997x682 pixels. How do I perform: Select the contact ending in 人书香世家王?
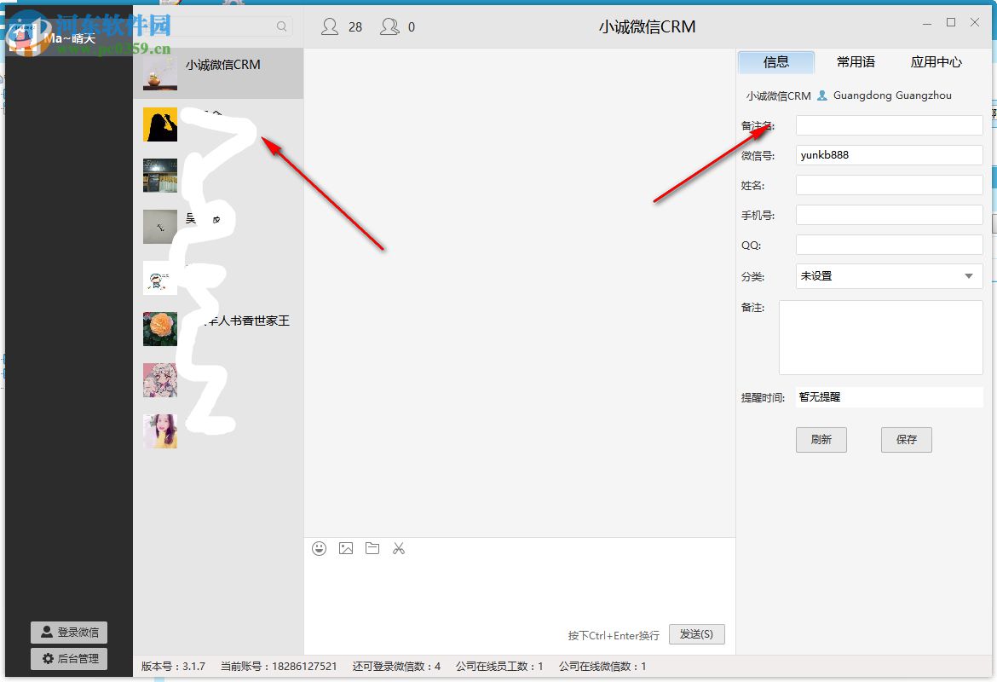pyautogui.click(x=249, y=321)
